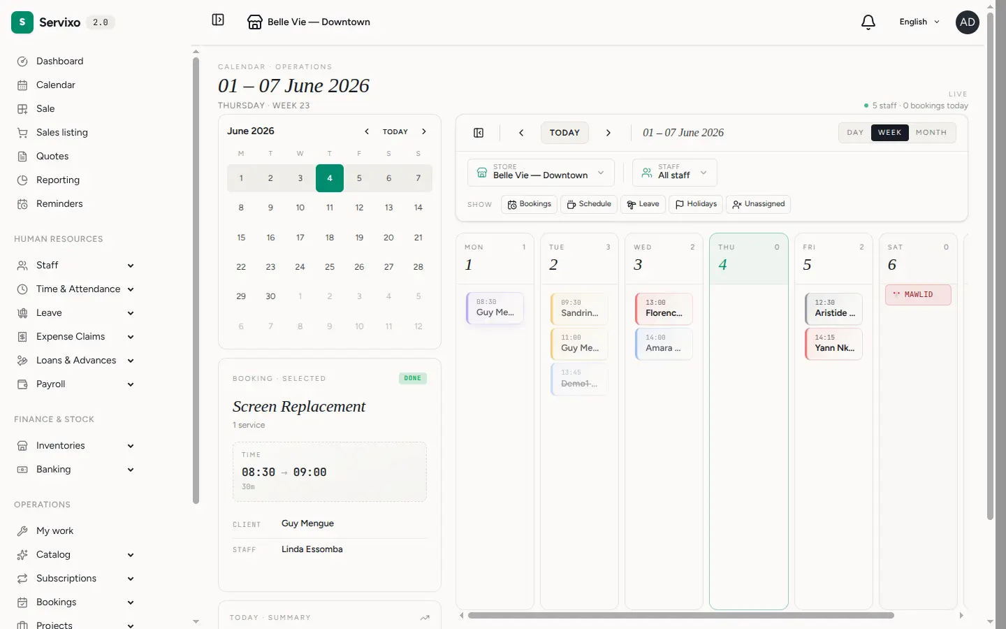Click the Payroll wallet icon
1006x629 pixels.
(22, 384)
